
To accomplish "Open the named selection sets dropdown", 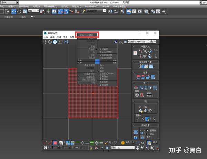I will click(97, 11).
